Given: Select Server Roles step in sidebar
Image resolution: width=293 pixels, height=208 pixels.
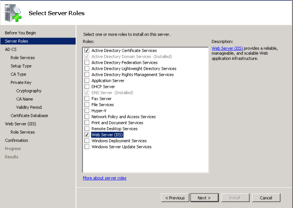Looking at the screenshot, I should point(38,41).
